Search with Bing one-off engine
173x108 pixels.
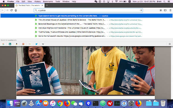point(10,44)
